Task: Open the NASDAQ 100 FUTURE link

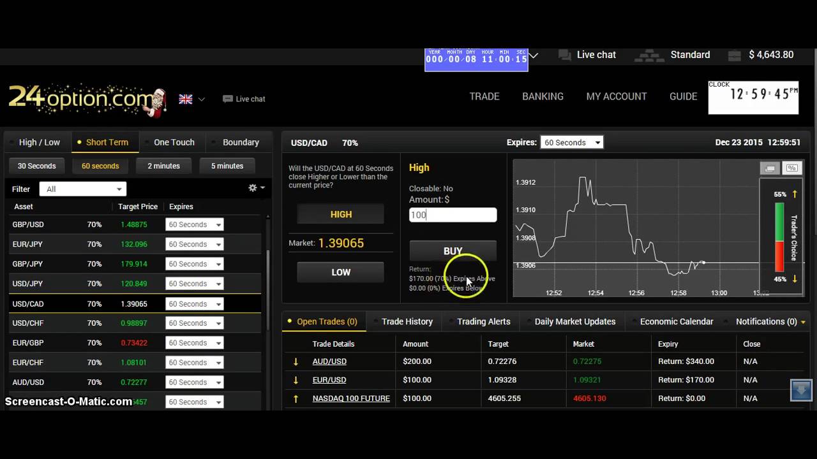Action: pyautogui.click(x=351, y=398)
